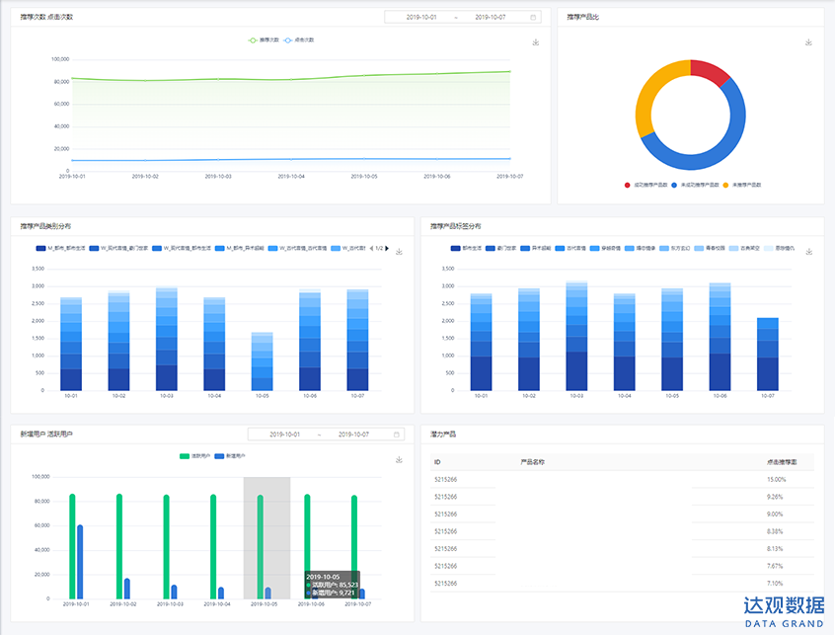This screenshot has width=835, height=635.
Task: Select table row with 15.00% click rate
Action: click(622, 480)
